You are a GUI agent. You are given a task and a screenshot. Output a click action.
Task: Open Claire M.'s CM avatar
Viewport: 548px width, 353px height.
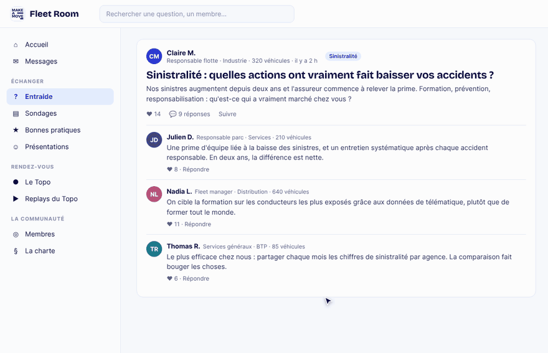click(154, 56)
